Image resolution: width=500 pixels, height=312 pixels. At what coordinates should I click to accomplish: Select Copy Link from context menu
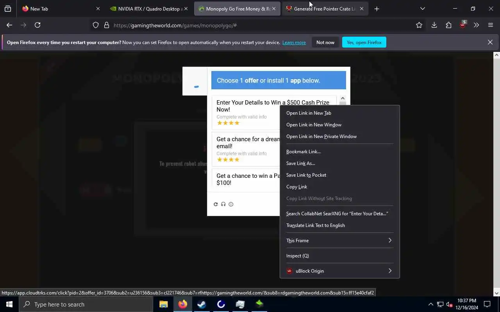point(339,187)
